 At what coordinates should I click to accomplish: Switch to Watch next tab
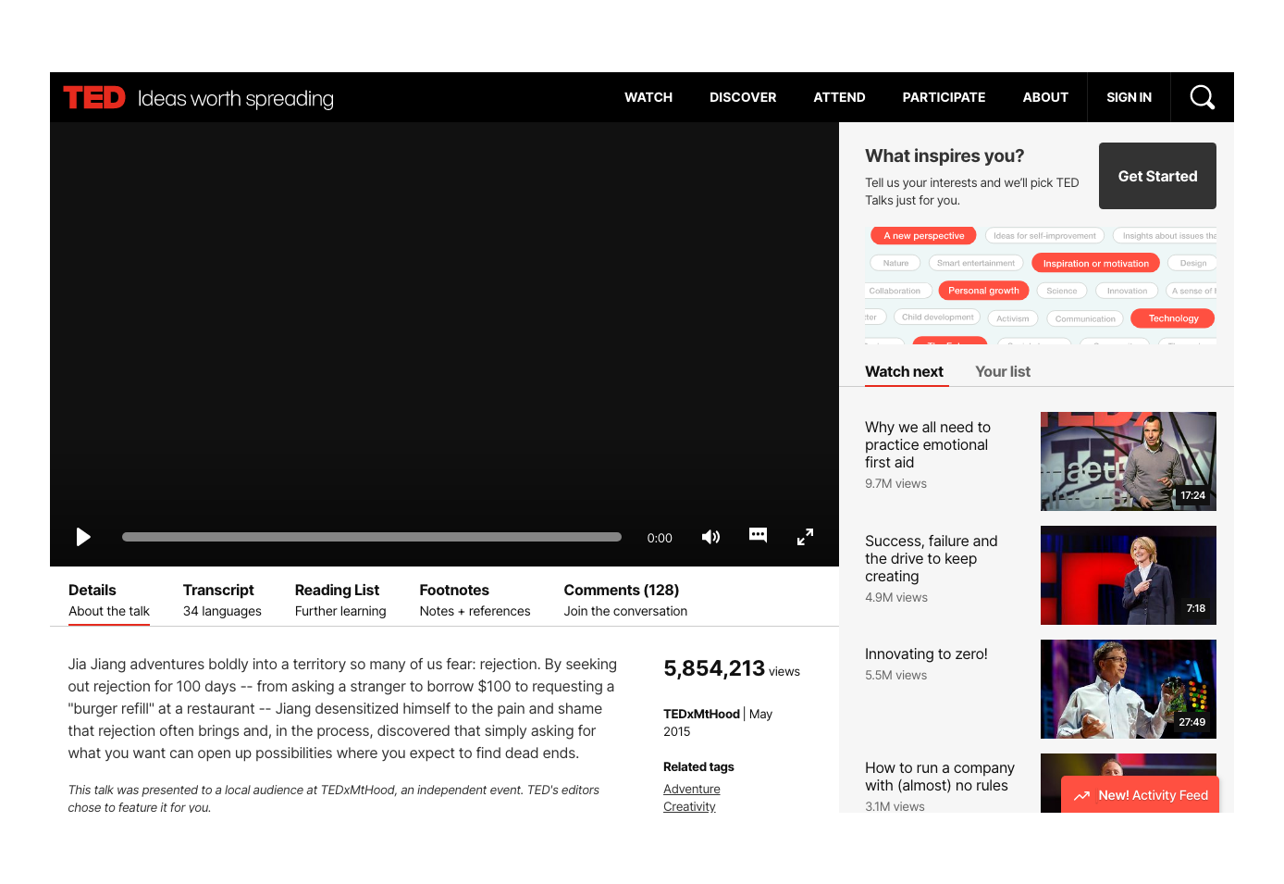pyautogui.click(x=904, y=371)
